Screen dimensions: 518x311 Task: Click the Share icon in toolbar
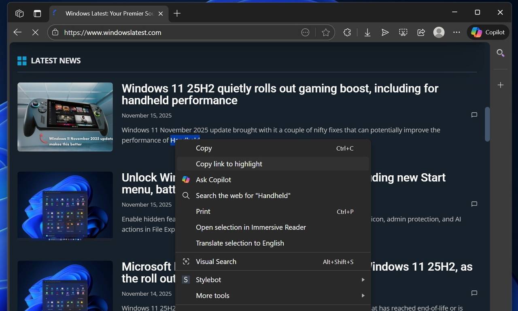(421, 32)
